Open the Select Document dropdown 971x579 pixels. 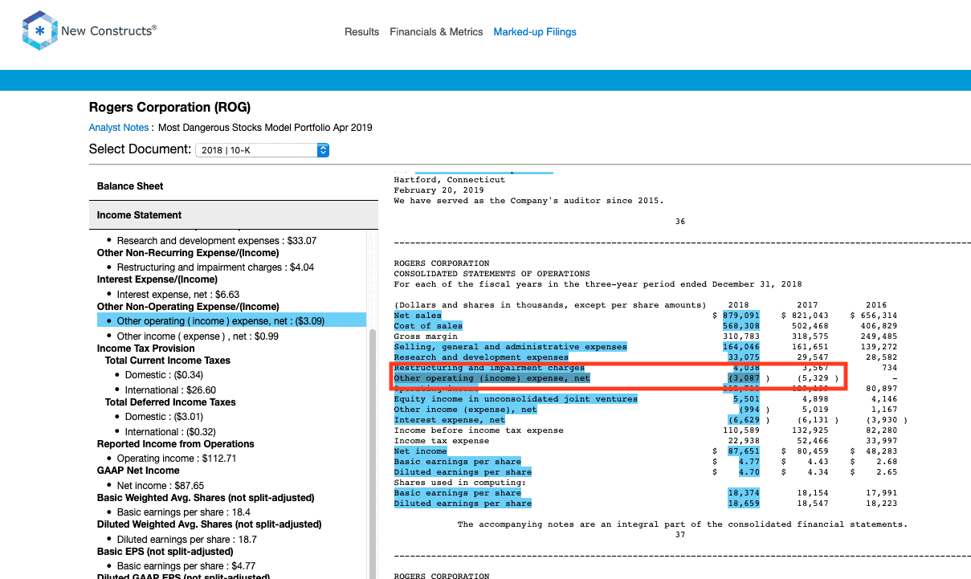[263, 150]
